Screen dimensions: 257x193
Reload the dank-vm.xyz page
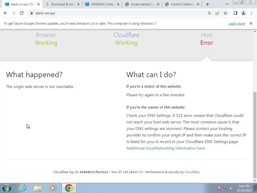point(22,13)
